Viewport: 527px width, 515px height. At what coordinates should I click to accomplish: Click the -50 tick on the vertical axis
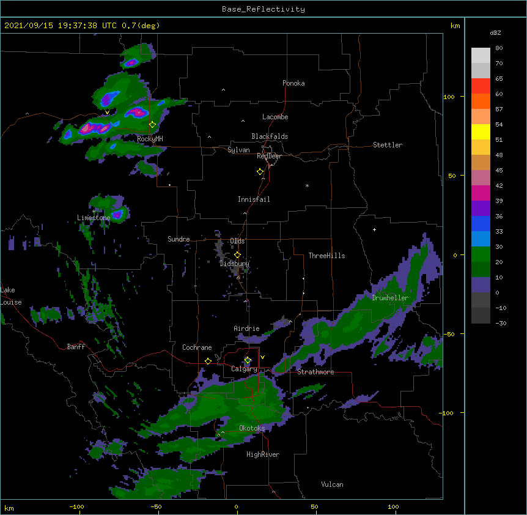449,334
